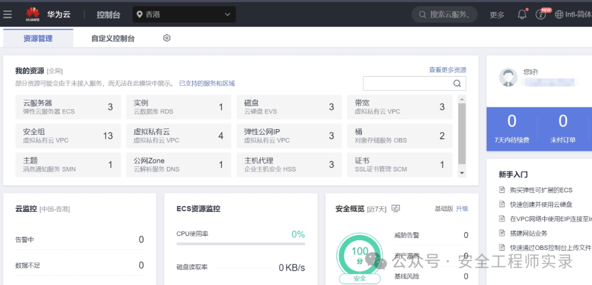Open the 云服务器 ECS resource card
The height and width of the screenshot is (285, 592).
[x=69, y=107]
